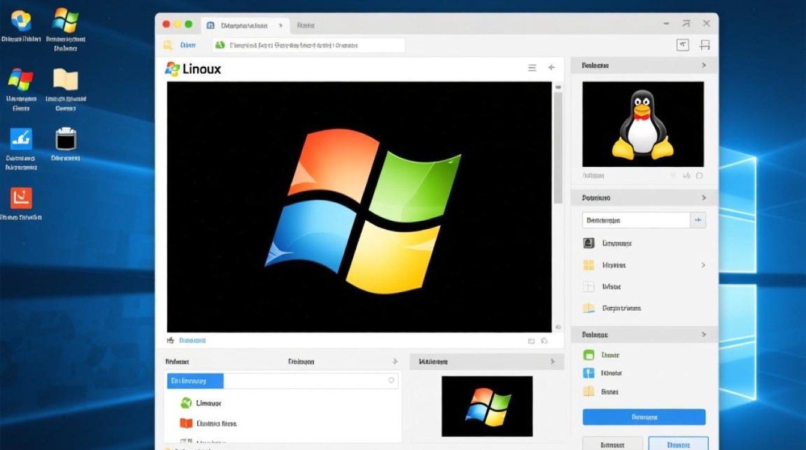This screenshot has width=806, height=450.
Task: Select the blue highlighted tab in the lower-left panel
Action: coord(194,380)
